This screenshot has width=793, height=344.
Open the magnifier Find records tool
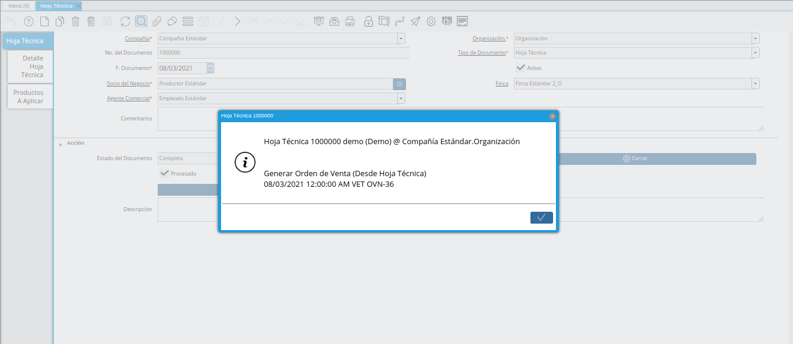coord(141,21)
